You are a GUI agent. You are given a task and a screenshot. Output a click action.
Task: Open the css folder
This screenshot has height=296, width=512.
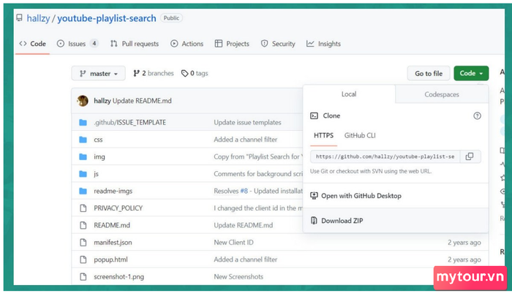click(98, 140)
